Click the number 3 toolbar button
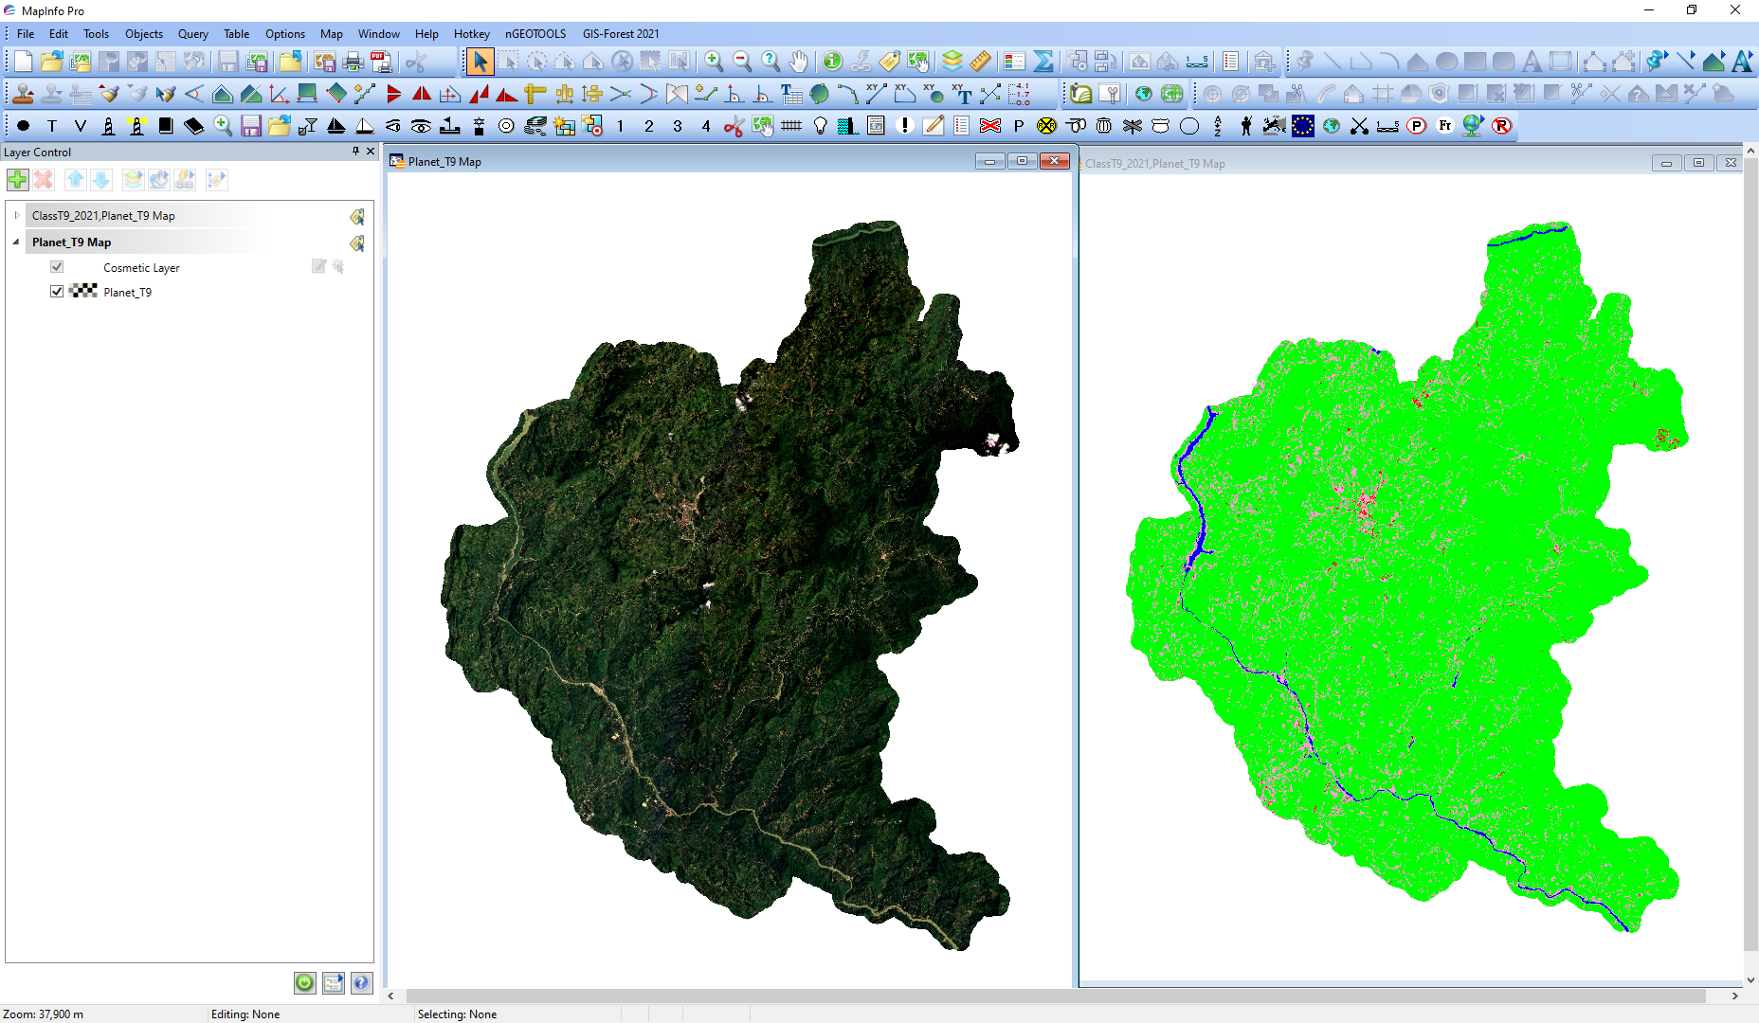 point(678,126)
